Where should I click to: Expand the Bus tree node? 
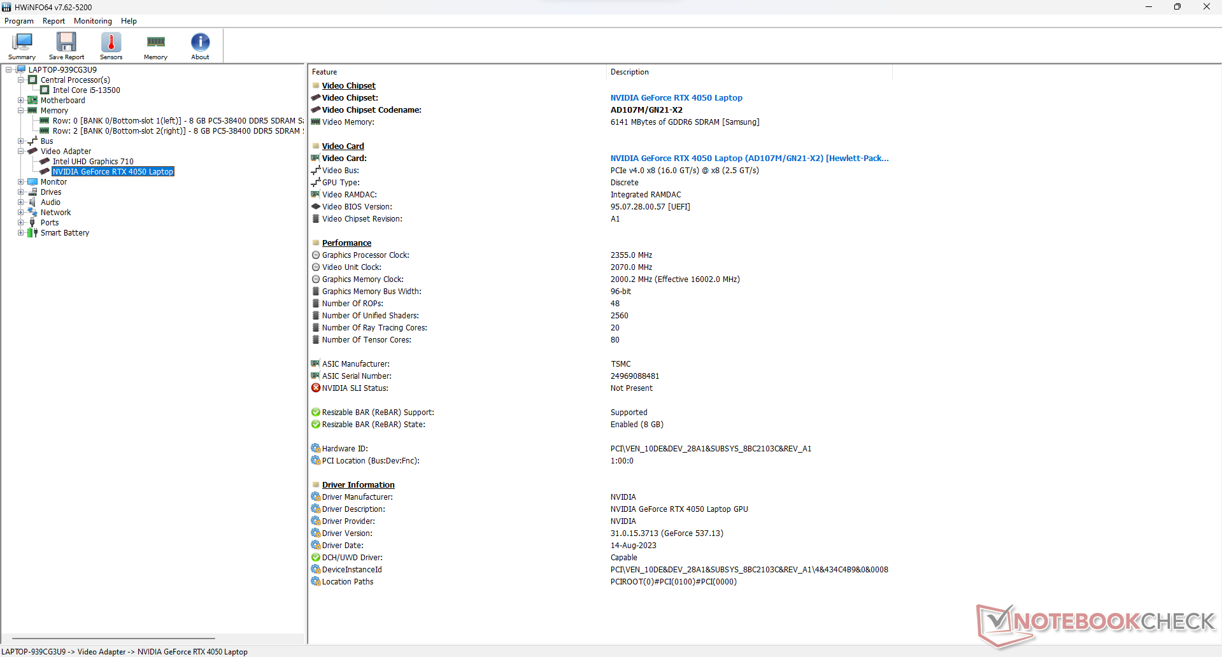point(21,141)
